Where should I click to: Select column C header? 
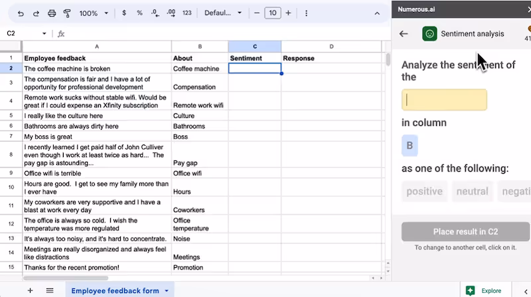point(255,46)
